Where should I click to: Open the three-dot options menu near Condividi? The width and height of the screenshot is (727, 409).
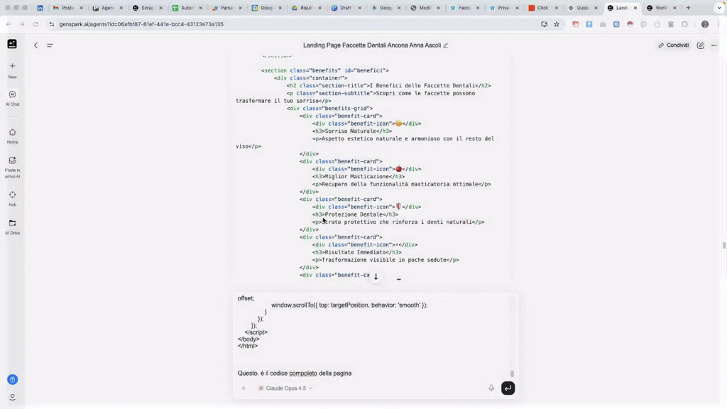pos(714,45)
